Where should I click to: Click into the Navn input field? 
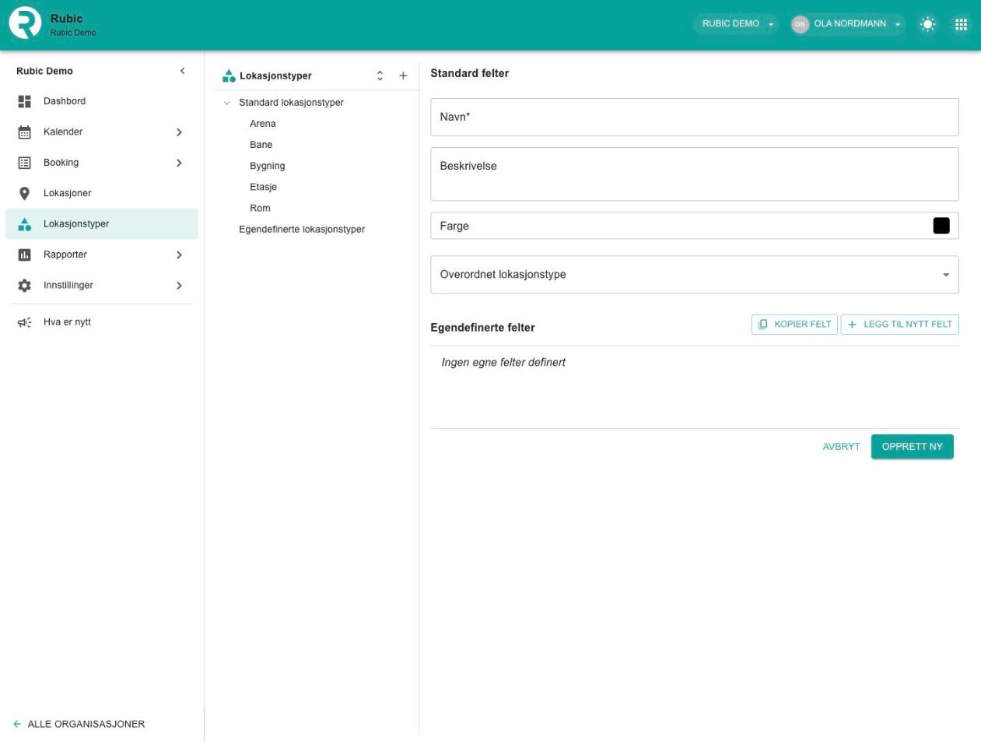click(694, 118)
